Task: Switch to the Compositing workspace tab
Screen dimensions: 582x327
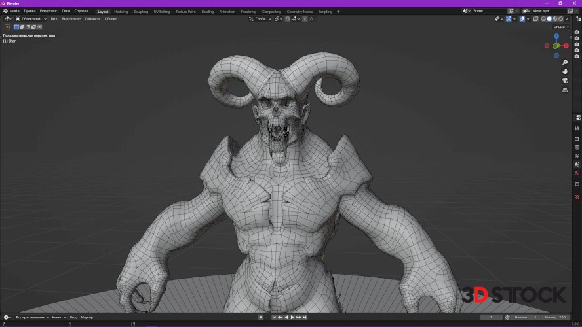Action: pyautogui.click(x=271, y=12)
